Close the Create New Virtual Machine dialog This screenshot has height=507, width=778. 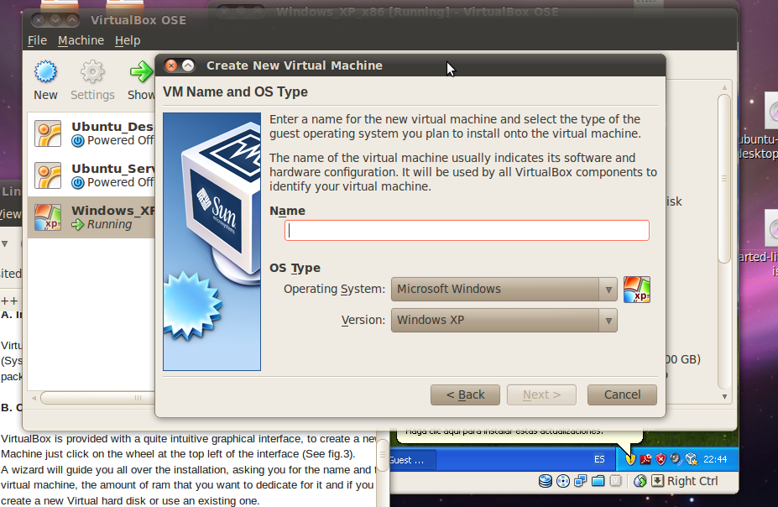[171, 65]
